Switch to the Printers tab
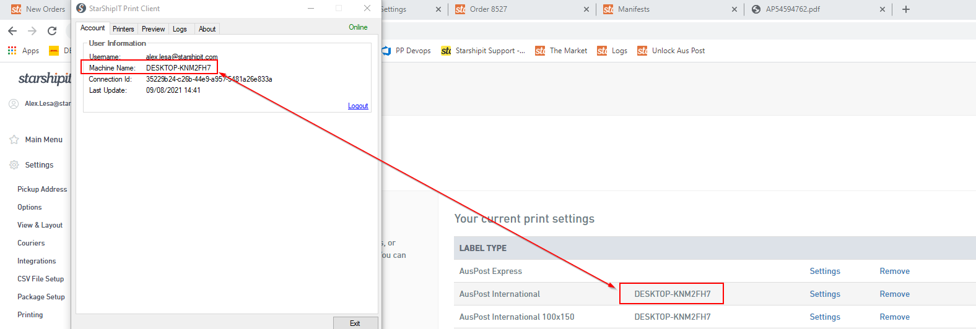This screenshot has height=329, width=976. click(x=123, y=29)
